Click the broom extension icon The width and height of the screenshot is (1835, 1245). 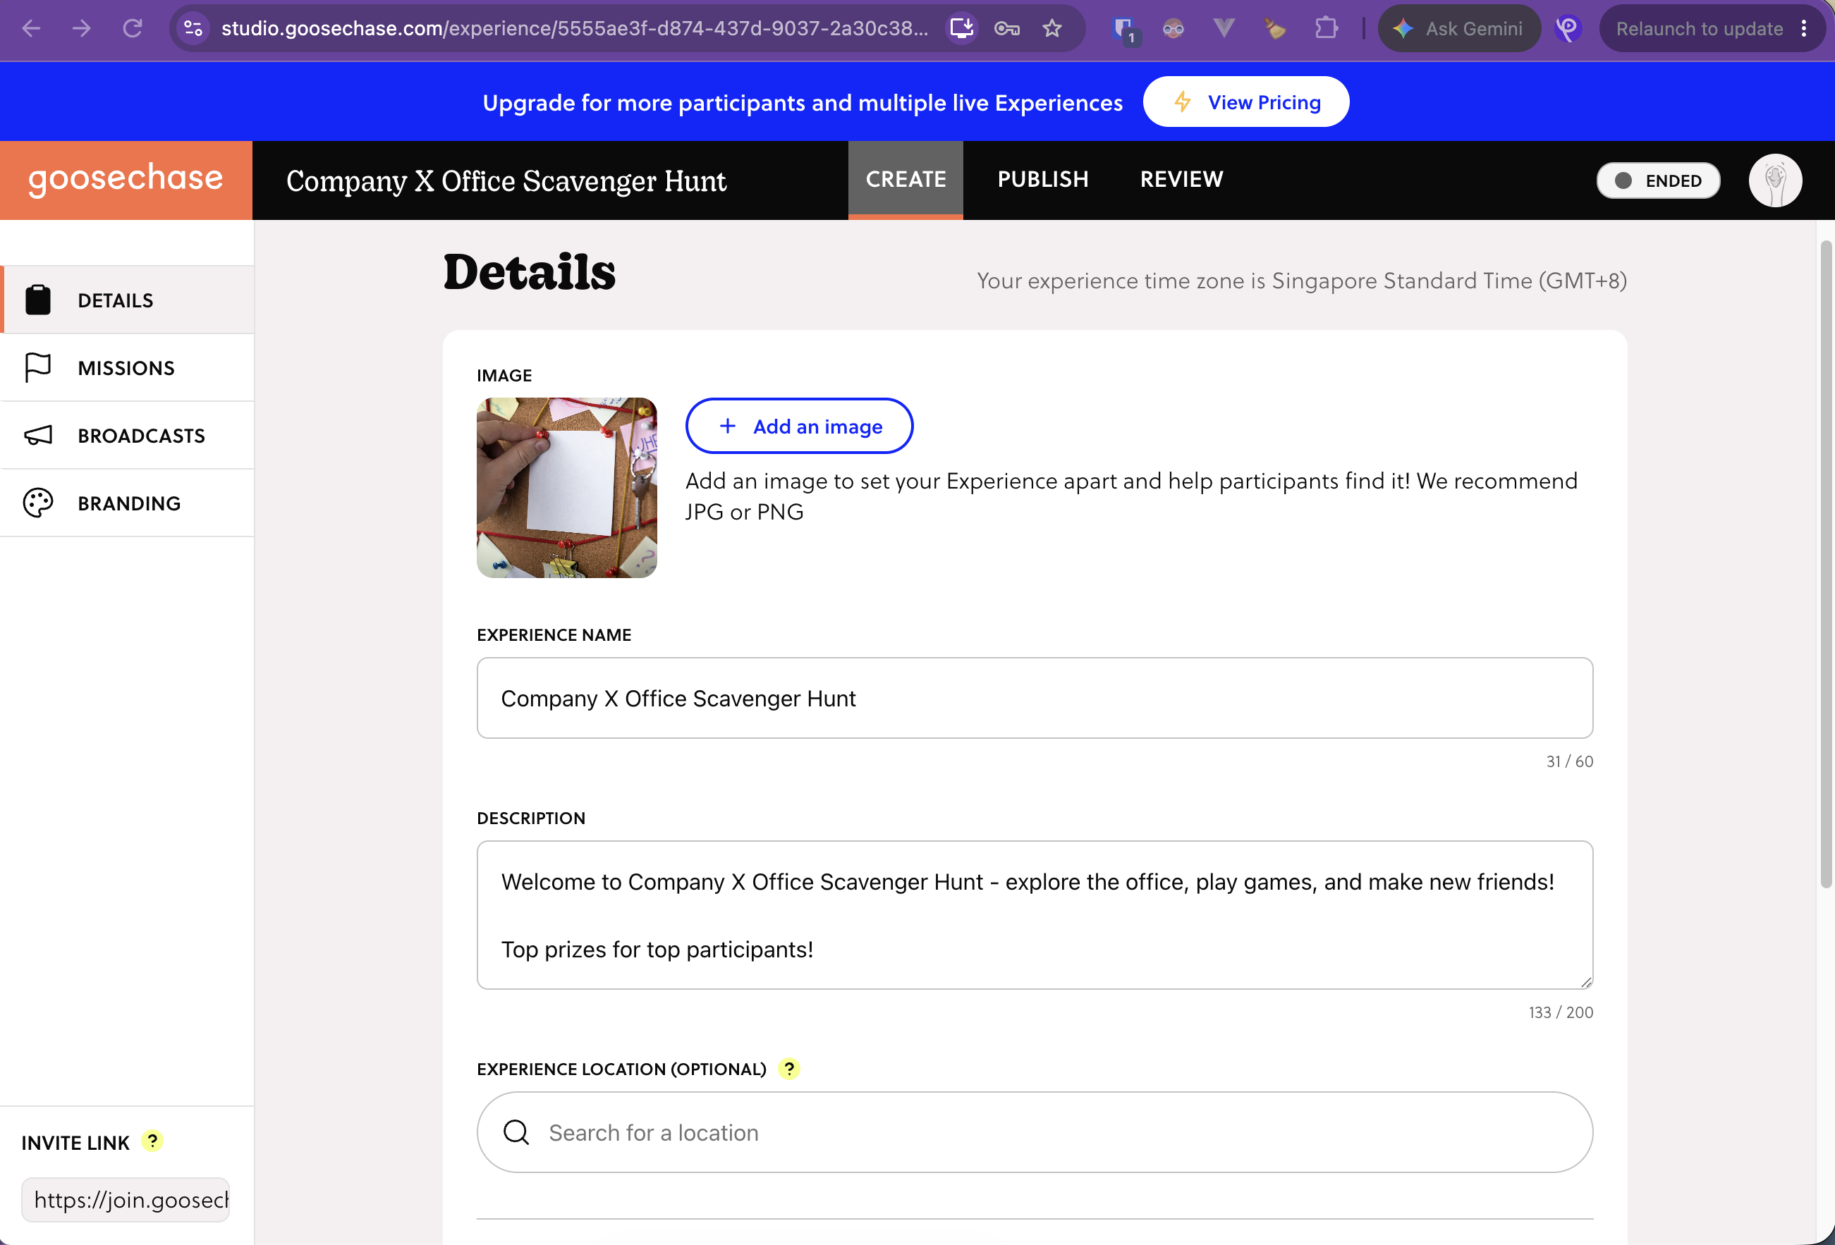pos(1274,28)
